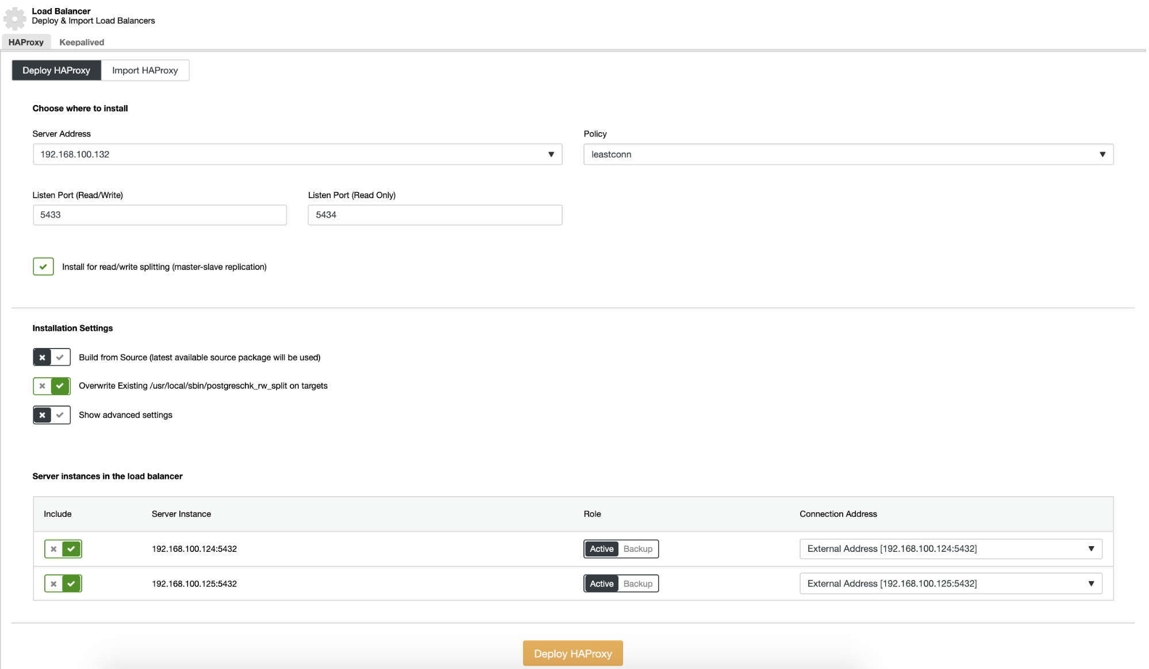Click the Active role icon for 192.168.100.125
Image resolution: width=1149 pixels, height=669 pixels.
tap(601, 583)
